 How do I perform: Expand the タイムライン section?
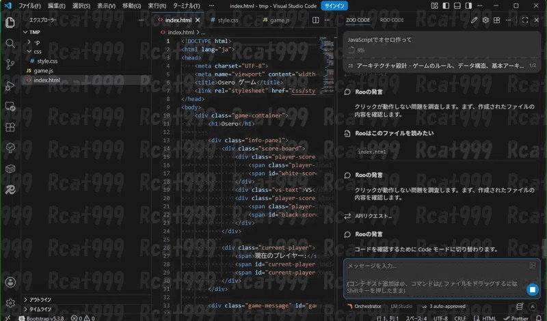pos(86,309)
